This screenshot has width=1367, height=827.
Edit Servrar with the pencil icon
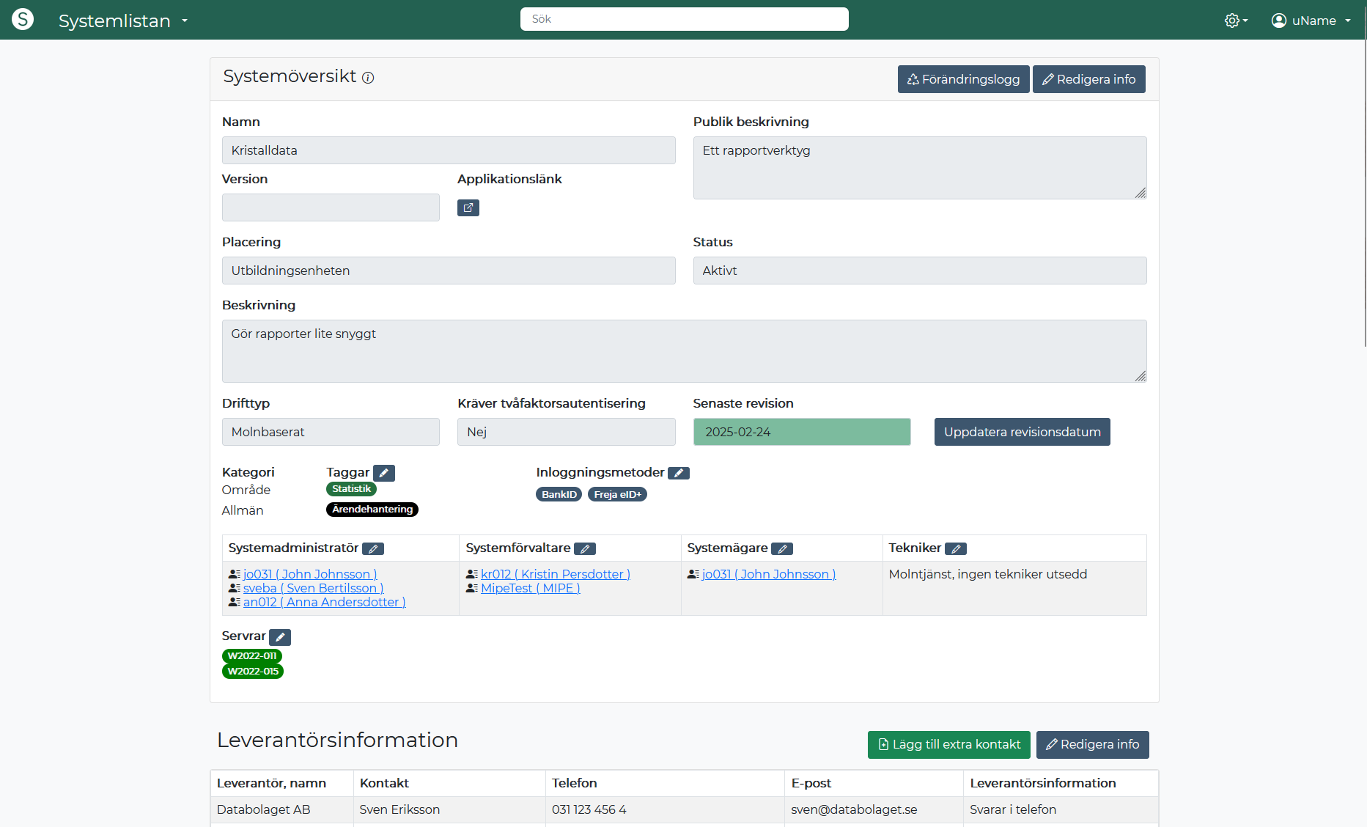280,637
